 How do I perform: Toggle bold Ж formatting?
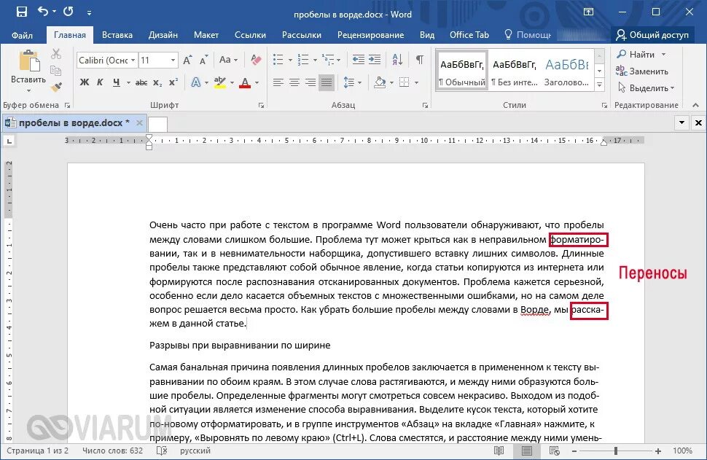85,82
